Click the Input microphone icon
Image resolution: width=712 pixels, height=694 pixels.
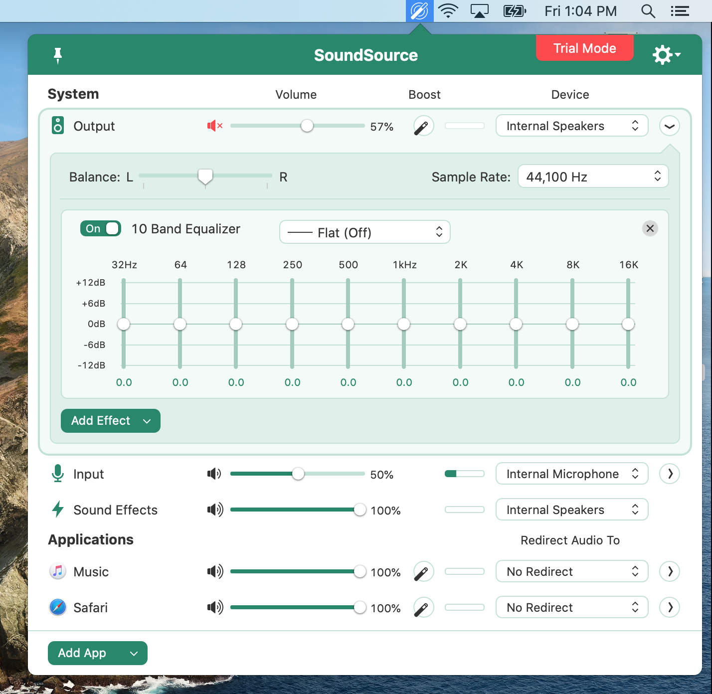[58, 474]
